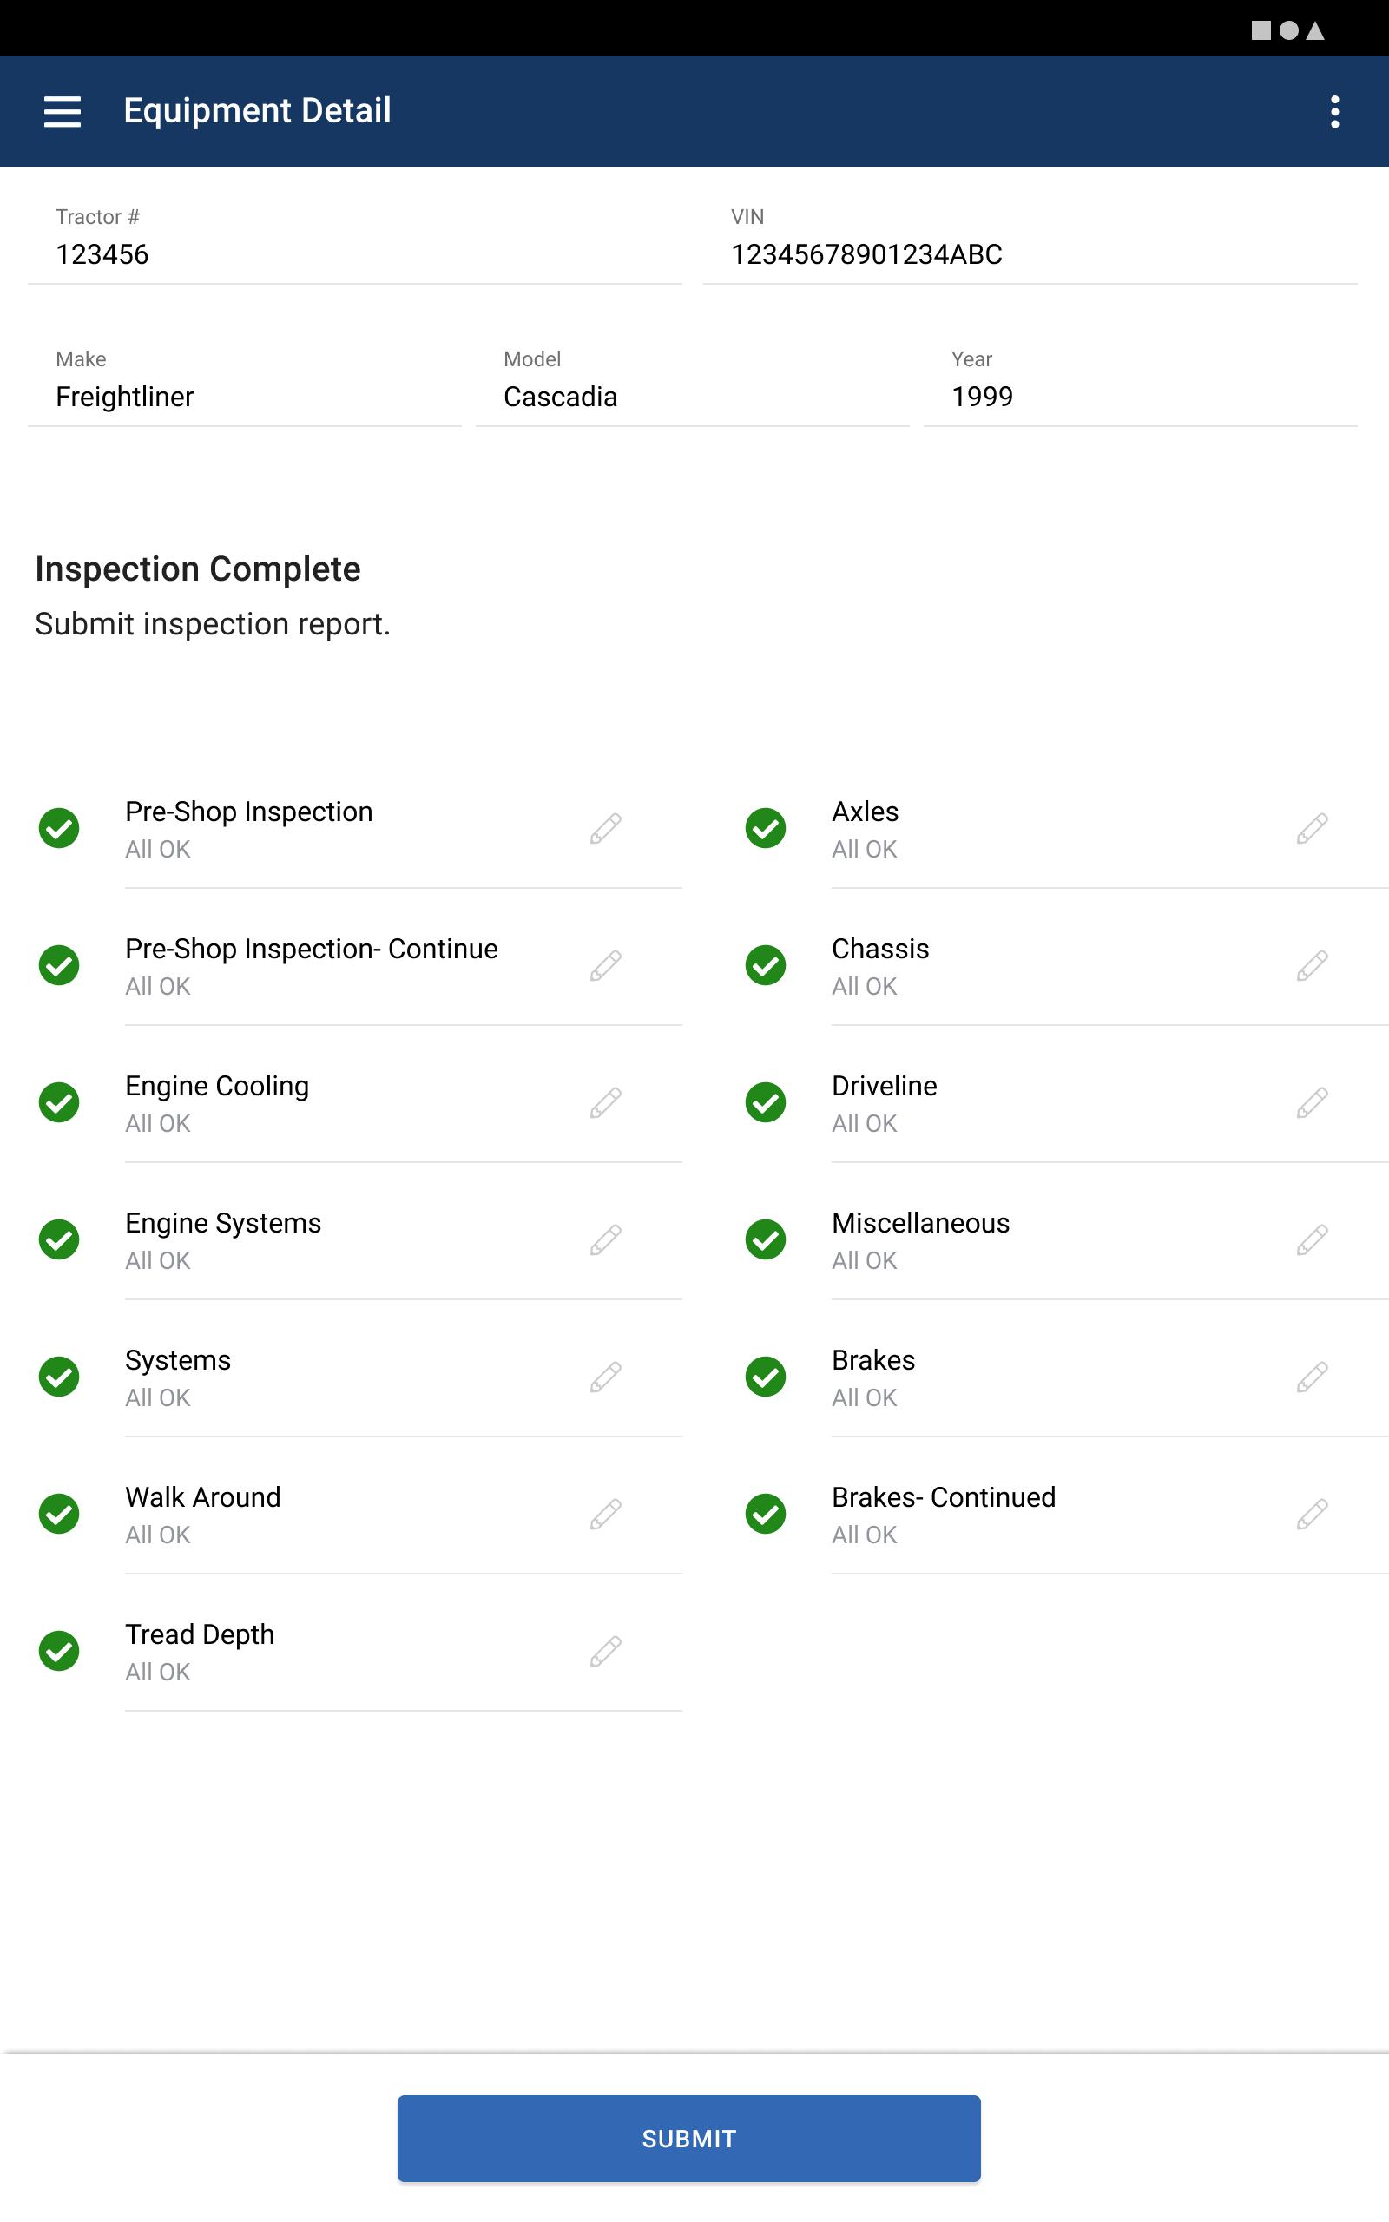1389x2222 pixels.
Task: Tap the Chassis edit pencil
Action: 1312,965
